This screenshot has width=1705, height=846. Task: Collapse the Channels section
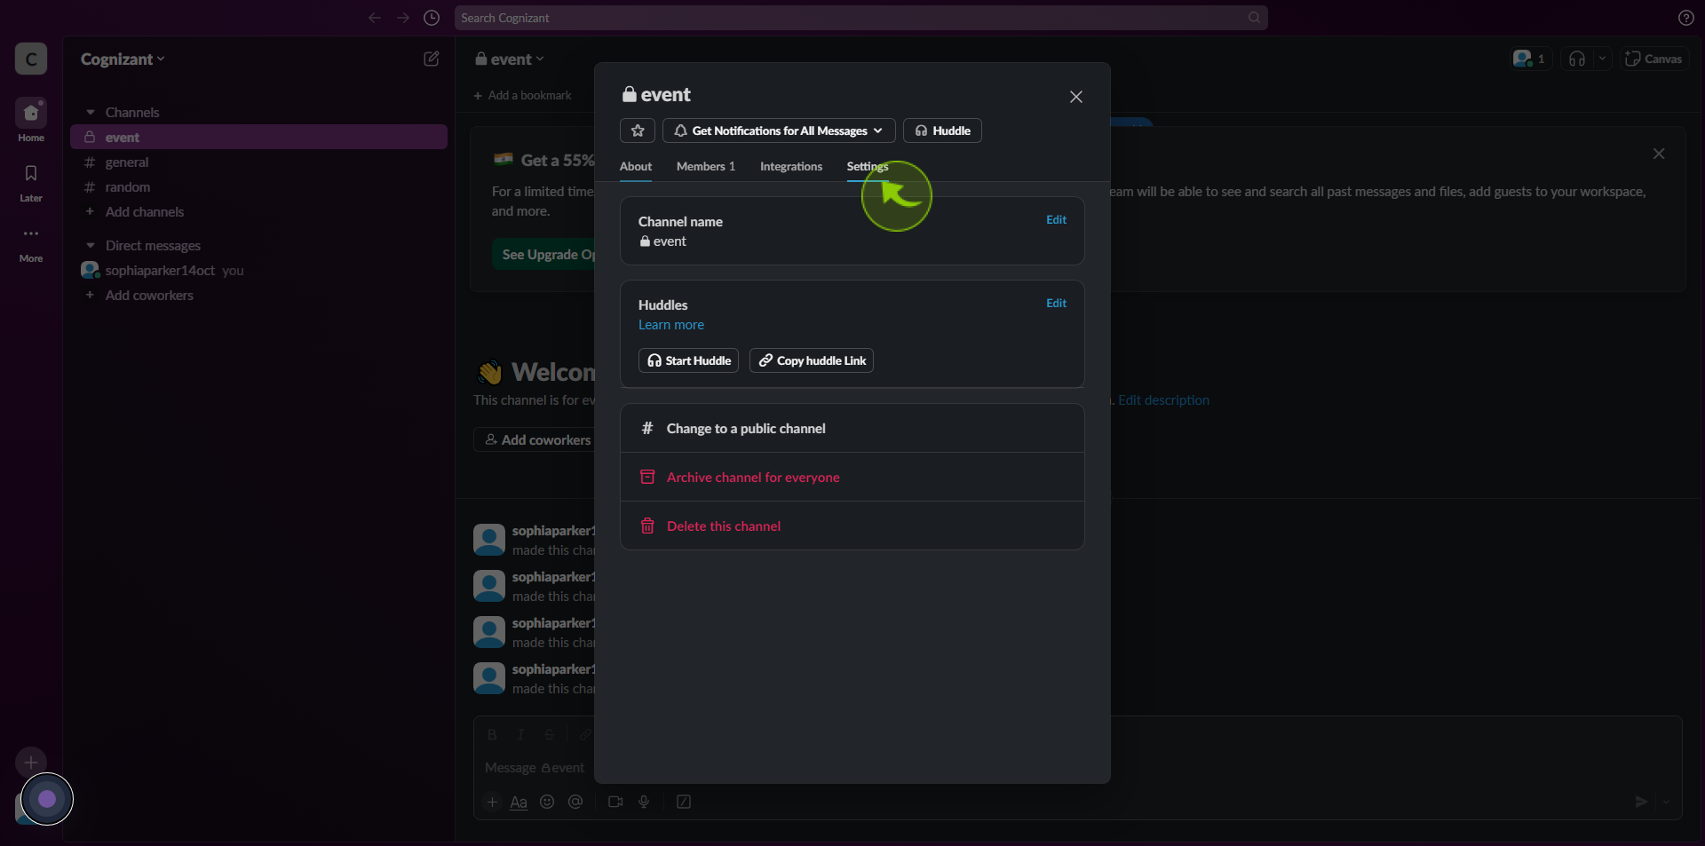[91, 113]
